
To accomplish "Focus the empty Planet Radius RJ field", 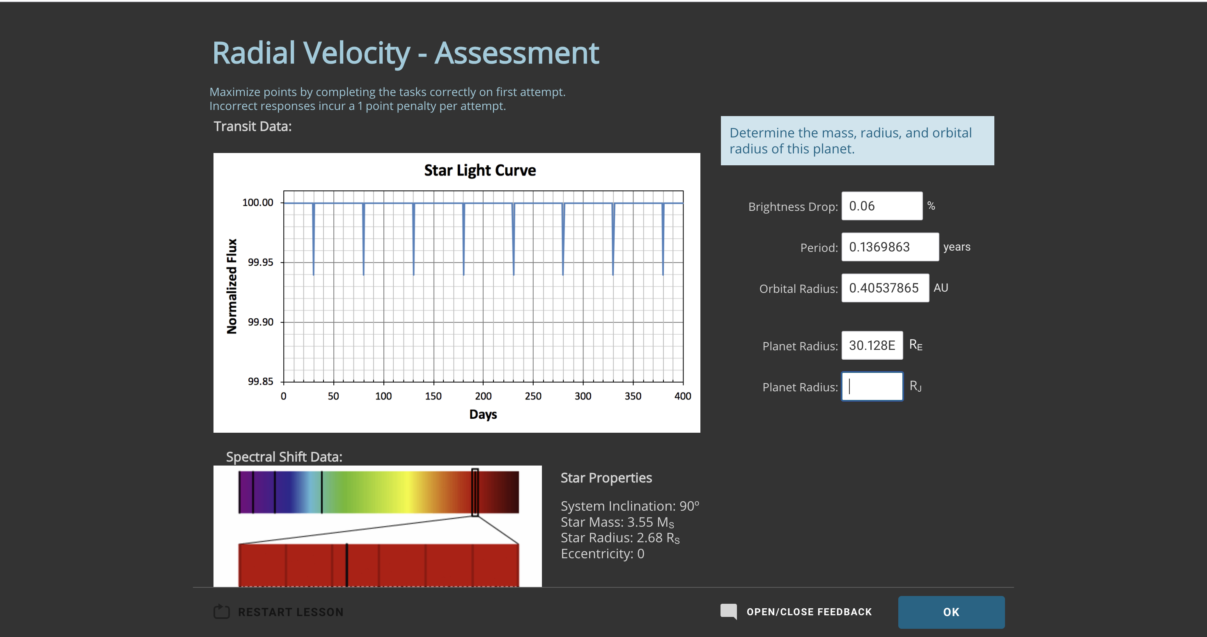I will pos(872,386).
